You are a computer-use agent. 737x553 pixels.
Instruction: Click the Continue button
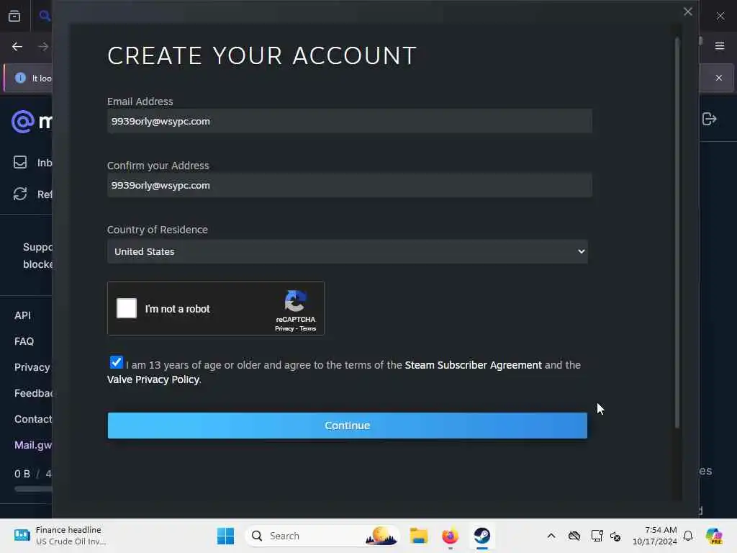tap(348, 426)
